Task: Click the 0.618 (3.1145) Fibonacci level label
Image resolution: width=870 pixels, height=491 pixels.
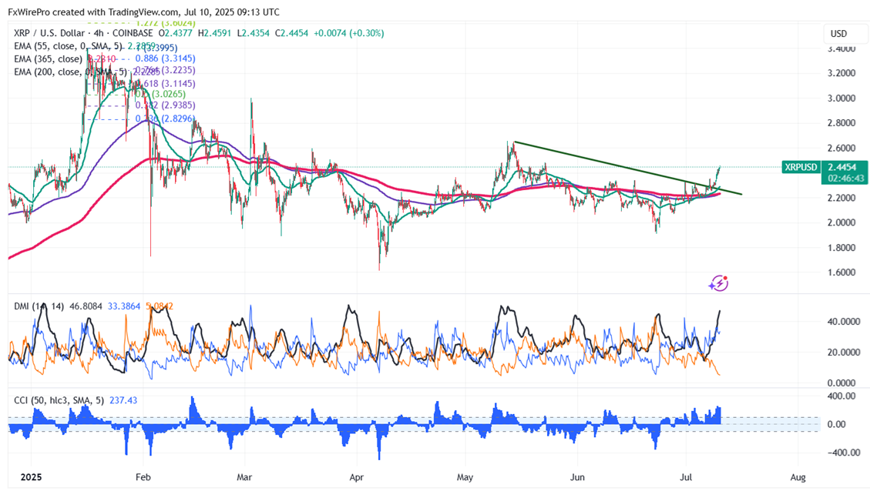Action: [x=166, y=84]
